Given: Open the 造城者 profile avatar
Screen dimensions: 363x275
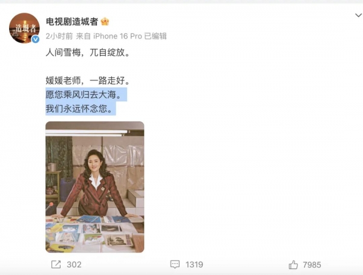Looking at the screenshot, I should click(24, 28).
